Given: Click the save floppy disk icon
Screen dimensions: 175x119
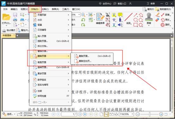Looking at the screenshot, I should point(15,15).
